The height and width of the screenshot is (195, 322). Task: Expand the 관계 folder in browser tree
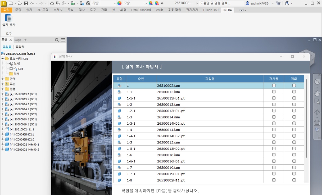point(3,79)
